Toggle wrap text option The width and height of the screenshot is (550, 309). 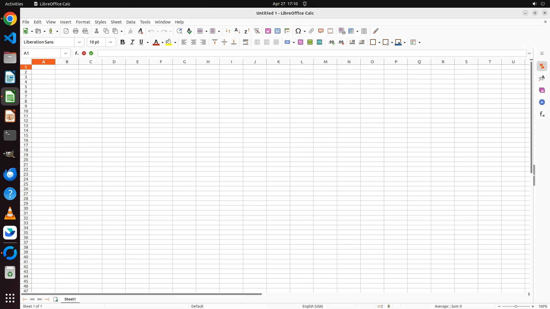245,42
